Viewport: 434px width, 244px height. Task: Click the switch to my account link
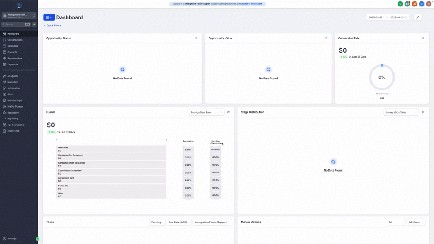click(x=252, y=4)
